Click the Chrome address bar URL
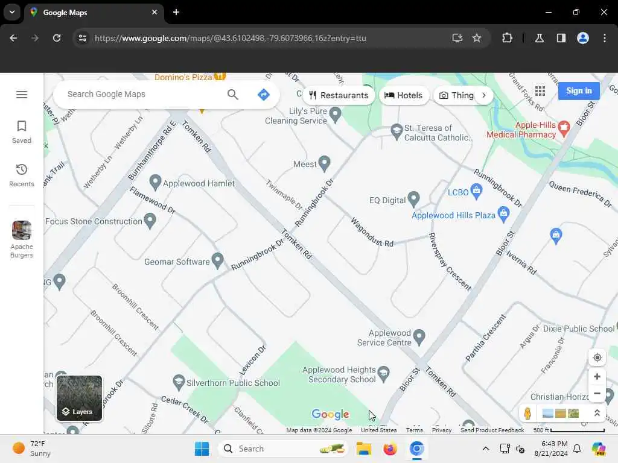 (x=230, y=38)
